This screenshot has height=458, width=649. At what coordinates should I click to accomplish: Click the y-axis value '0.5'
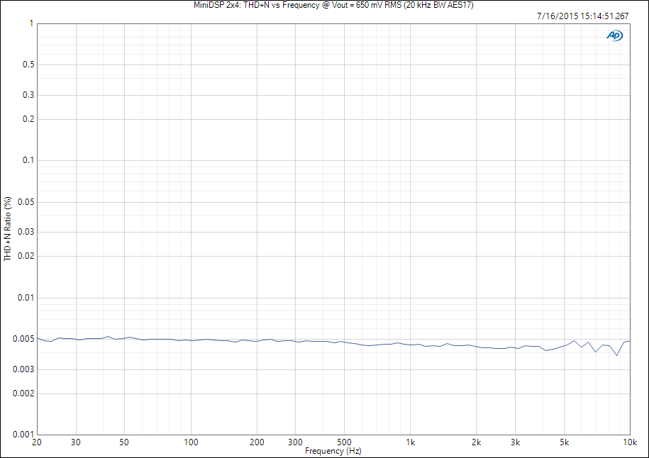click(x=28, y=65)
